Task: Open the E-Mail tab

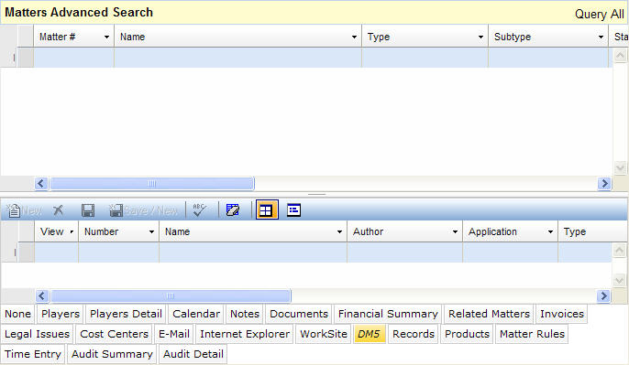Action: point(174,334)
